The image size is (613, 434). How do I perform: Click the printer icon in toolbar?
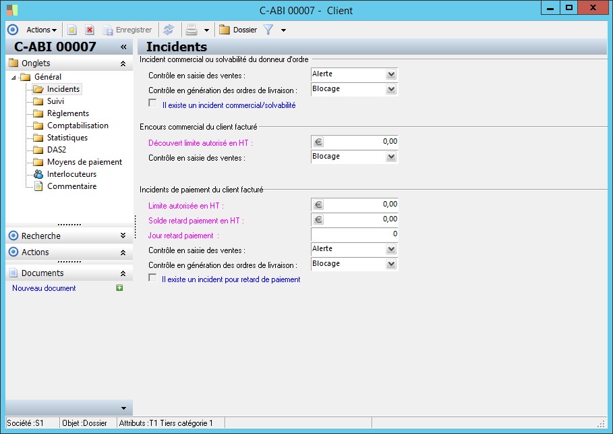pos(192,30)
